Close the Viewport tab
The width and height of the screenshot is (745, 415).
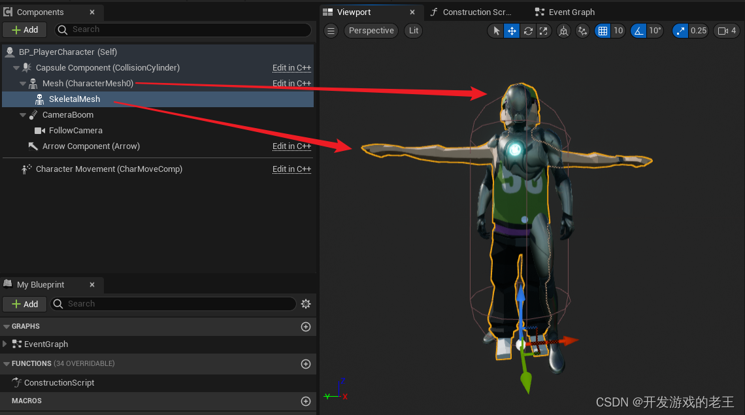412,12
